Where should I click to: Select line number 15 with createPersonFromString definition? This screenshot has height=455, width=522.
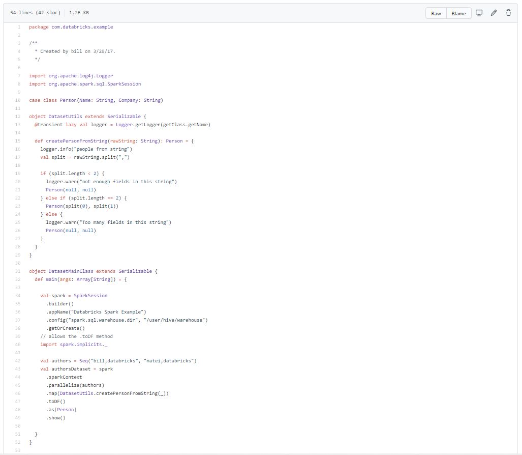(17, 140)
